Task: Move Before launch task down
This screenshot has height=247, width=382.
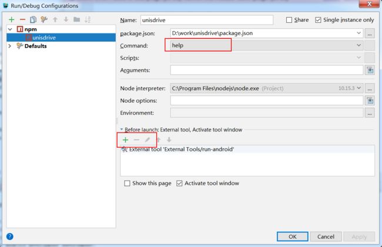Action: click(x=169, y=140)
